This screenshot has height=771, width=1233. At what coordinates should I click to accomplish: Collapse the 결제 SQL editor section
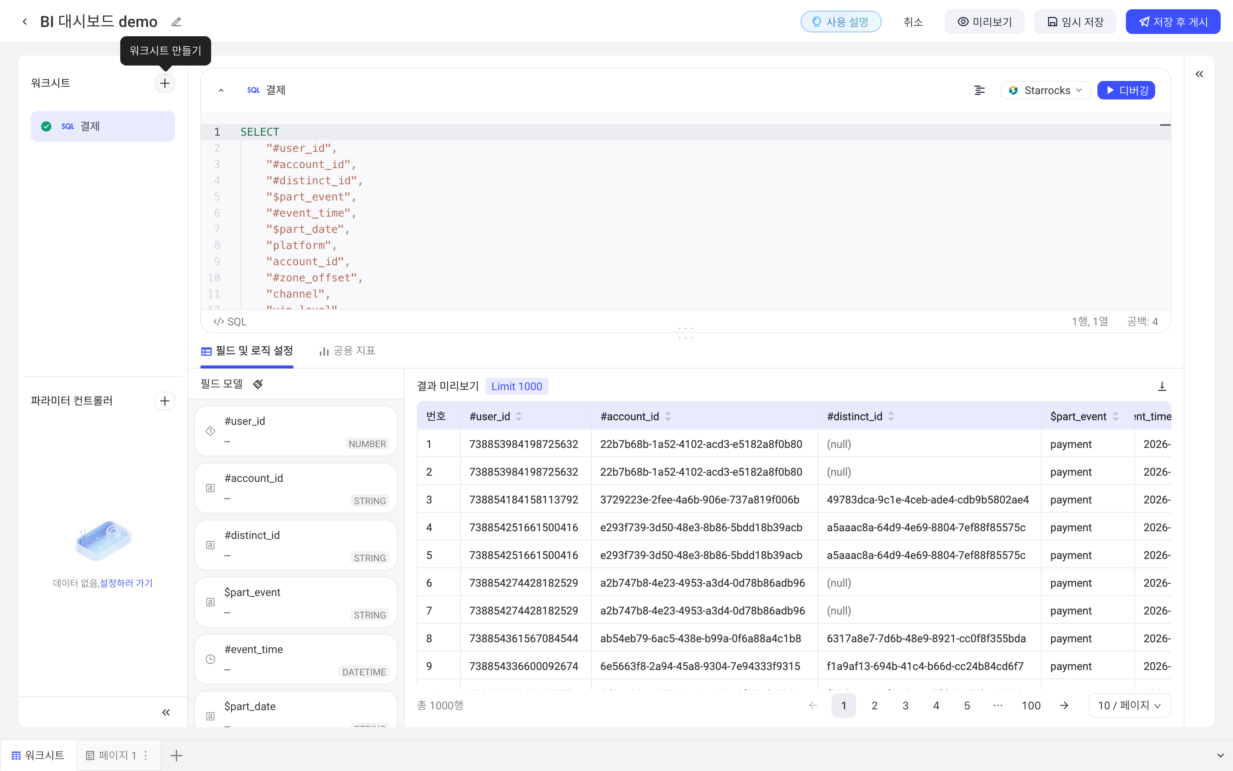221,90
